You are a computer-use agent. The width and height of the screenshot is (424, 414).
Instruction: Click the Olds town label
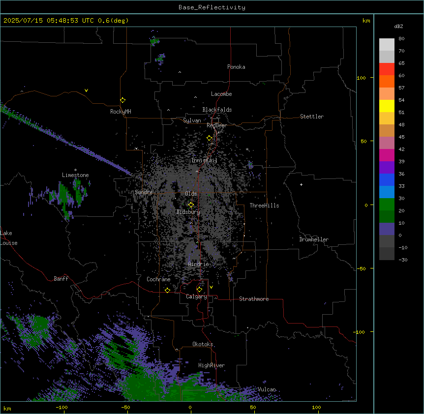click(x=191, y=194)
